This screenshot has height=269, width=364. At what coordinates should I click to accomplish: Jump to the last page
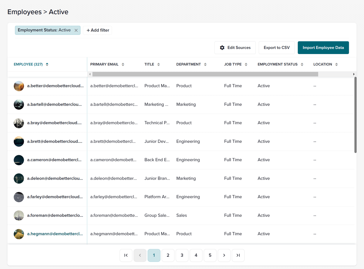238,255
